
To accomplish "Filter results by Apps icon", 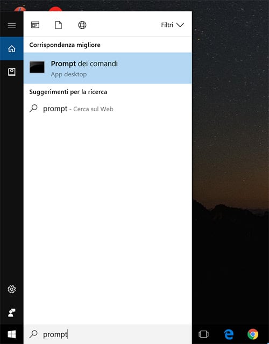I will coord(35,25).
